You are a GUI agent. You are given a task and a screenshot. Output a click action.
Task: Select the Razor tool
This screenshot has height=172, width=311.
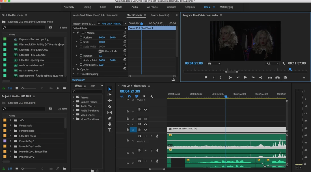109,107
